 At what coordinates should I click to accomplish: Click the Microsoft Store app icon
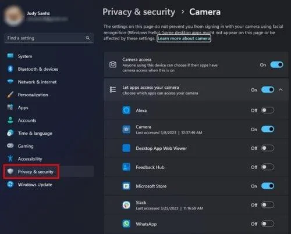pos(126,186)
